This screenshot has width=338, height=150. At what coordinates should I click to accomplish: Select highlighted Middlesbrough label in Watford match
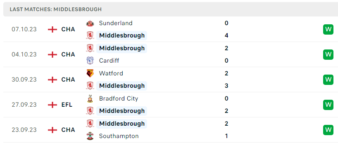pos(121,86)
